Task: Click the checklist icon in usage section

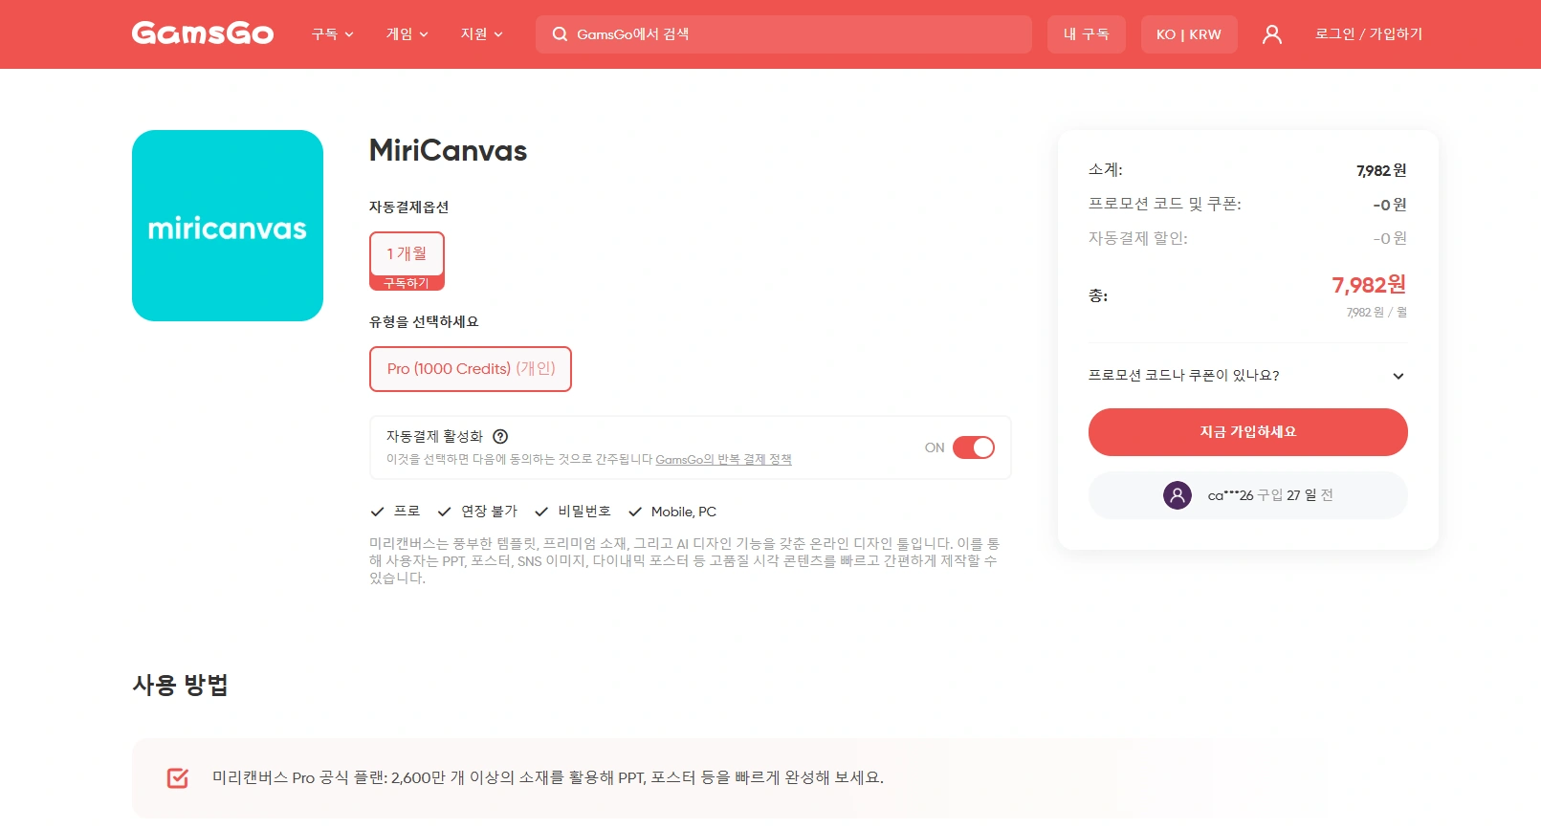Action: click(178, 777)
